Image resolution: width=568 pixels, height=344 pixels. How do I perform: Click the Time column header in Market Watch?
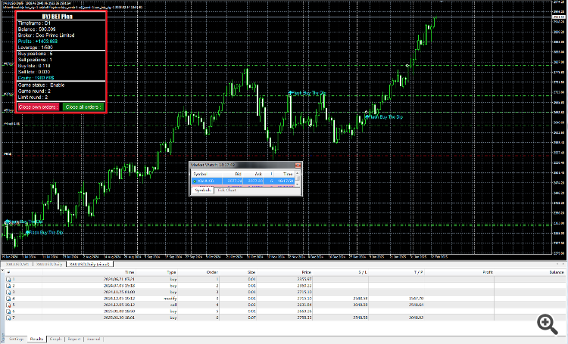tap(288, 174)
